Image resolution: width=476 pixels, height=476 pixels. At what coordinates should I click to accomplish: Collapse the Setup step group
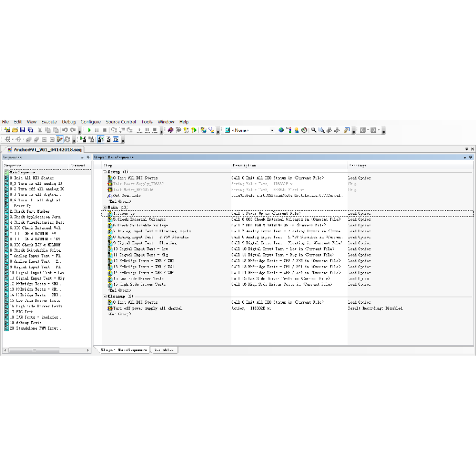105,172
